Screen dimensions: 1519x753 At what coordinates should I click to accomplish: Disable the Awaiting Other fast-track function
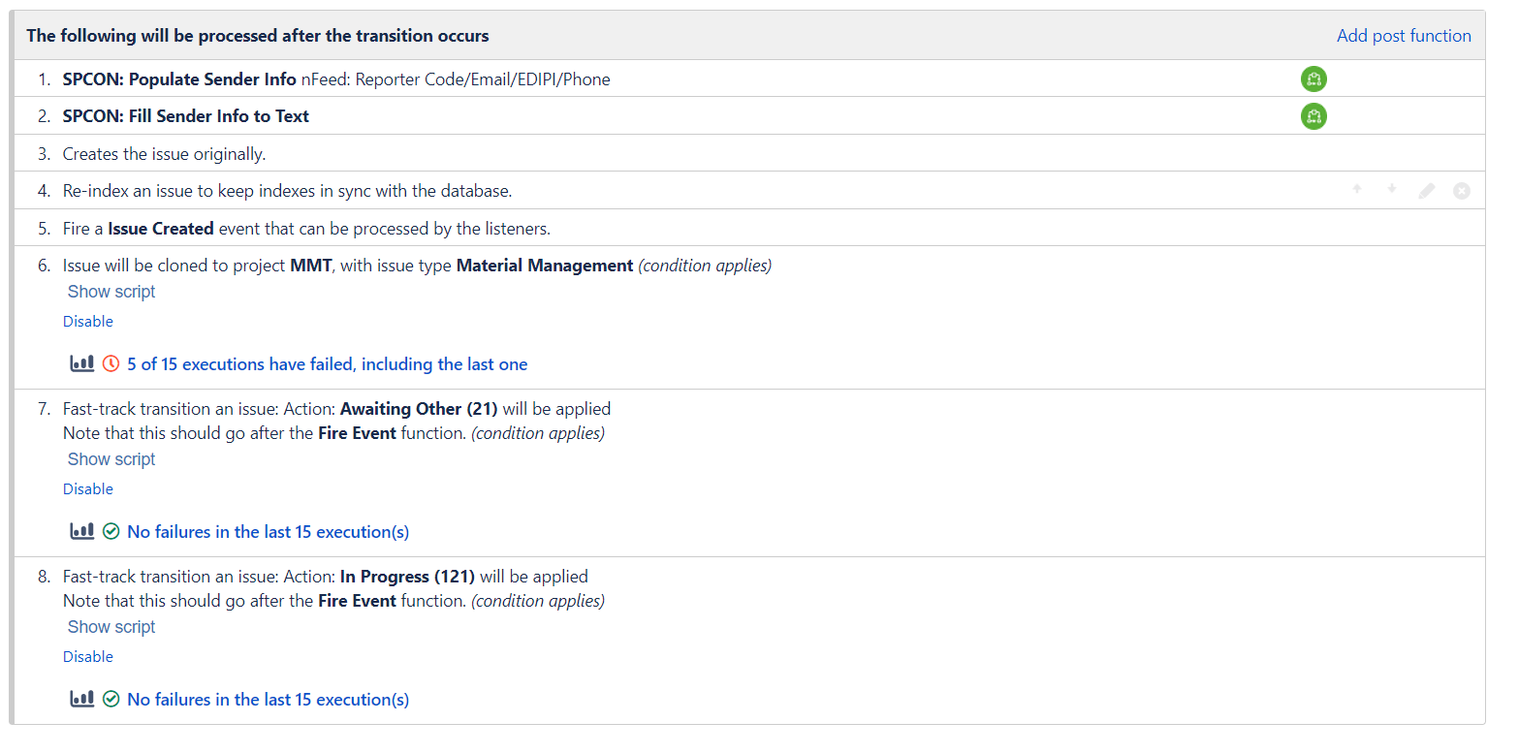coord(87,488)
